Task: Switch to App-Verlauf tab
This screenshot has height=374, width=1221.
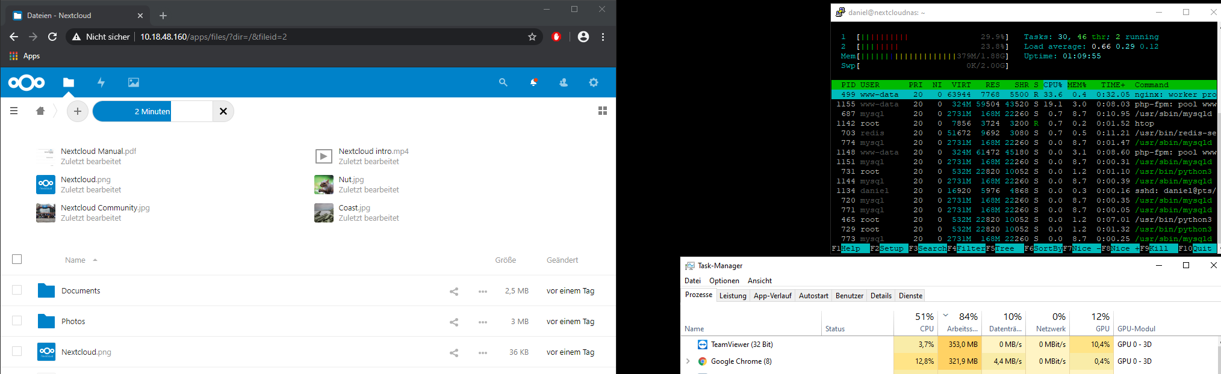Action: (x=772, y=296)
